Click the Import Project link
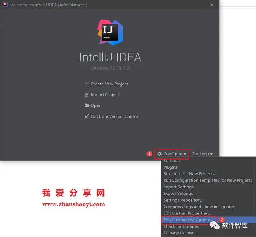This screenshot has height=237, width=256. (x=105, y=95)
